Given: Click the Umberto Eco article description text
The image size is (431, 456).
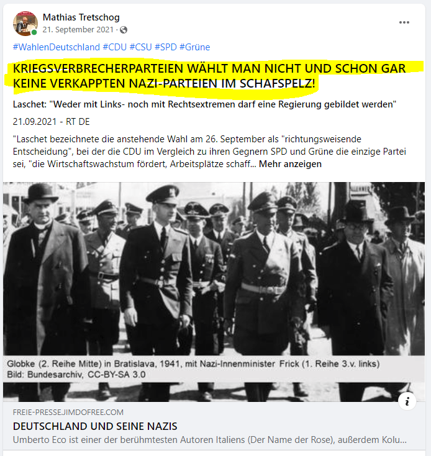Looking at the screenshot, I should click(209, 440).
